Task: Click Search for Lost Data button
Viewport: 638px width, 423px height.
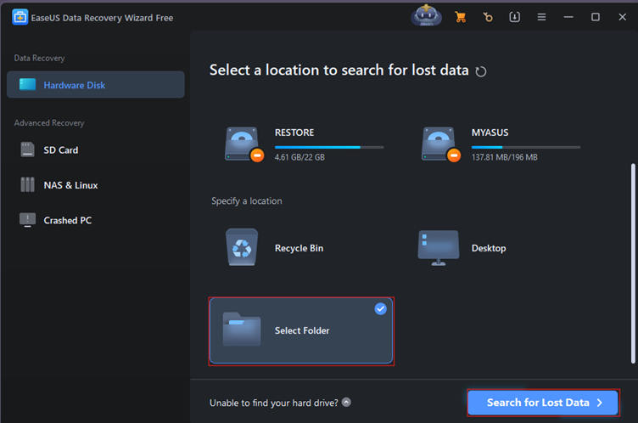Action: [543, 403]
